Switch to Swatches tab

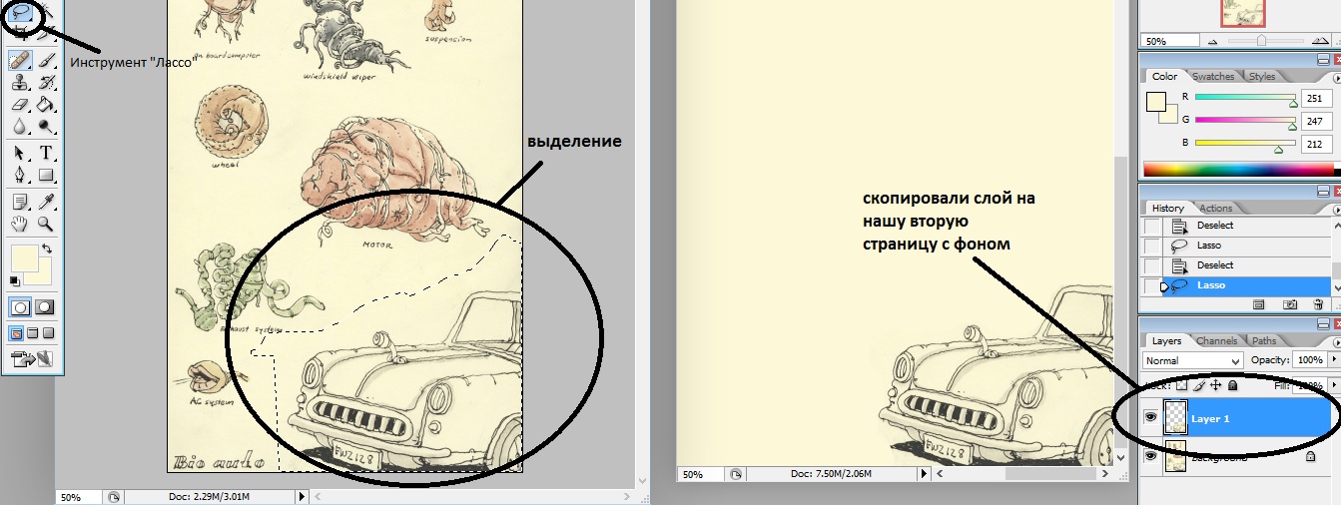click(1213, 76)
